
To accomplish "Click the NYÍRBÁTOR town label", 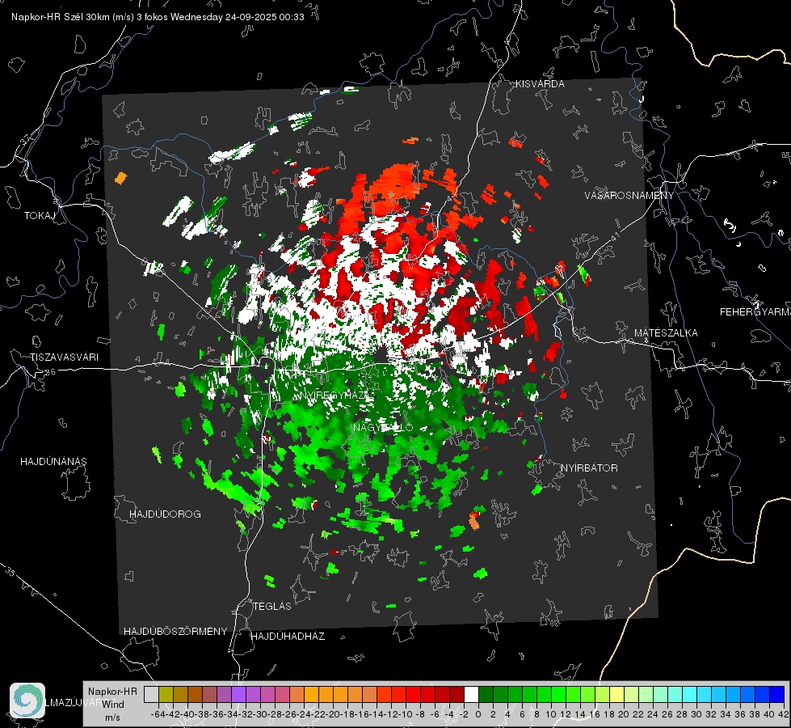I will [x=589, y=468].
